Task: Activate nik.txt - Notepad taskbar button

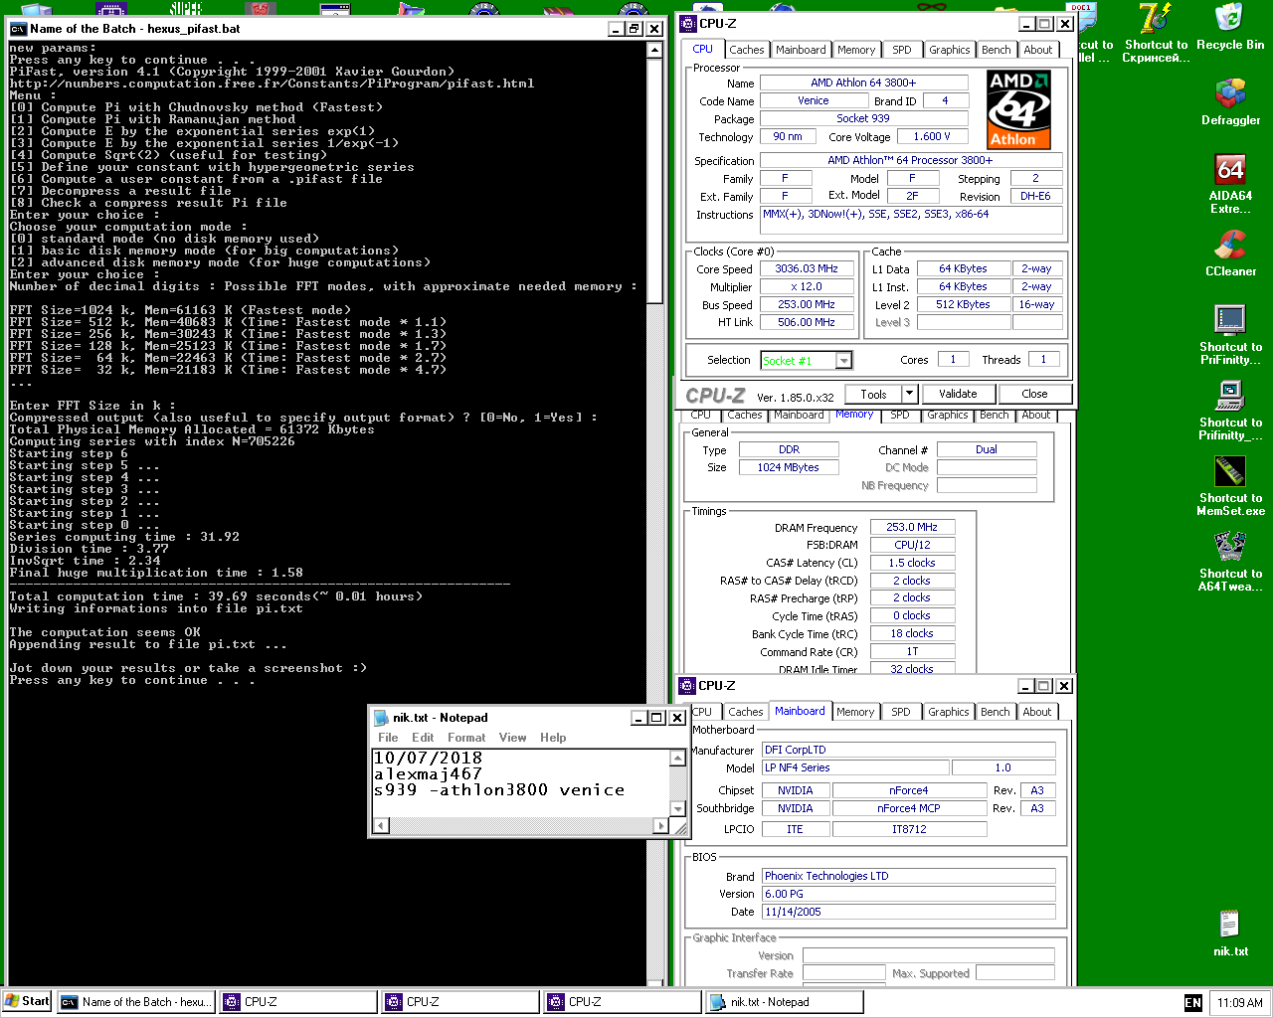Action: [784, 1002]
